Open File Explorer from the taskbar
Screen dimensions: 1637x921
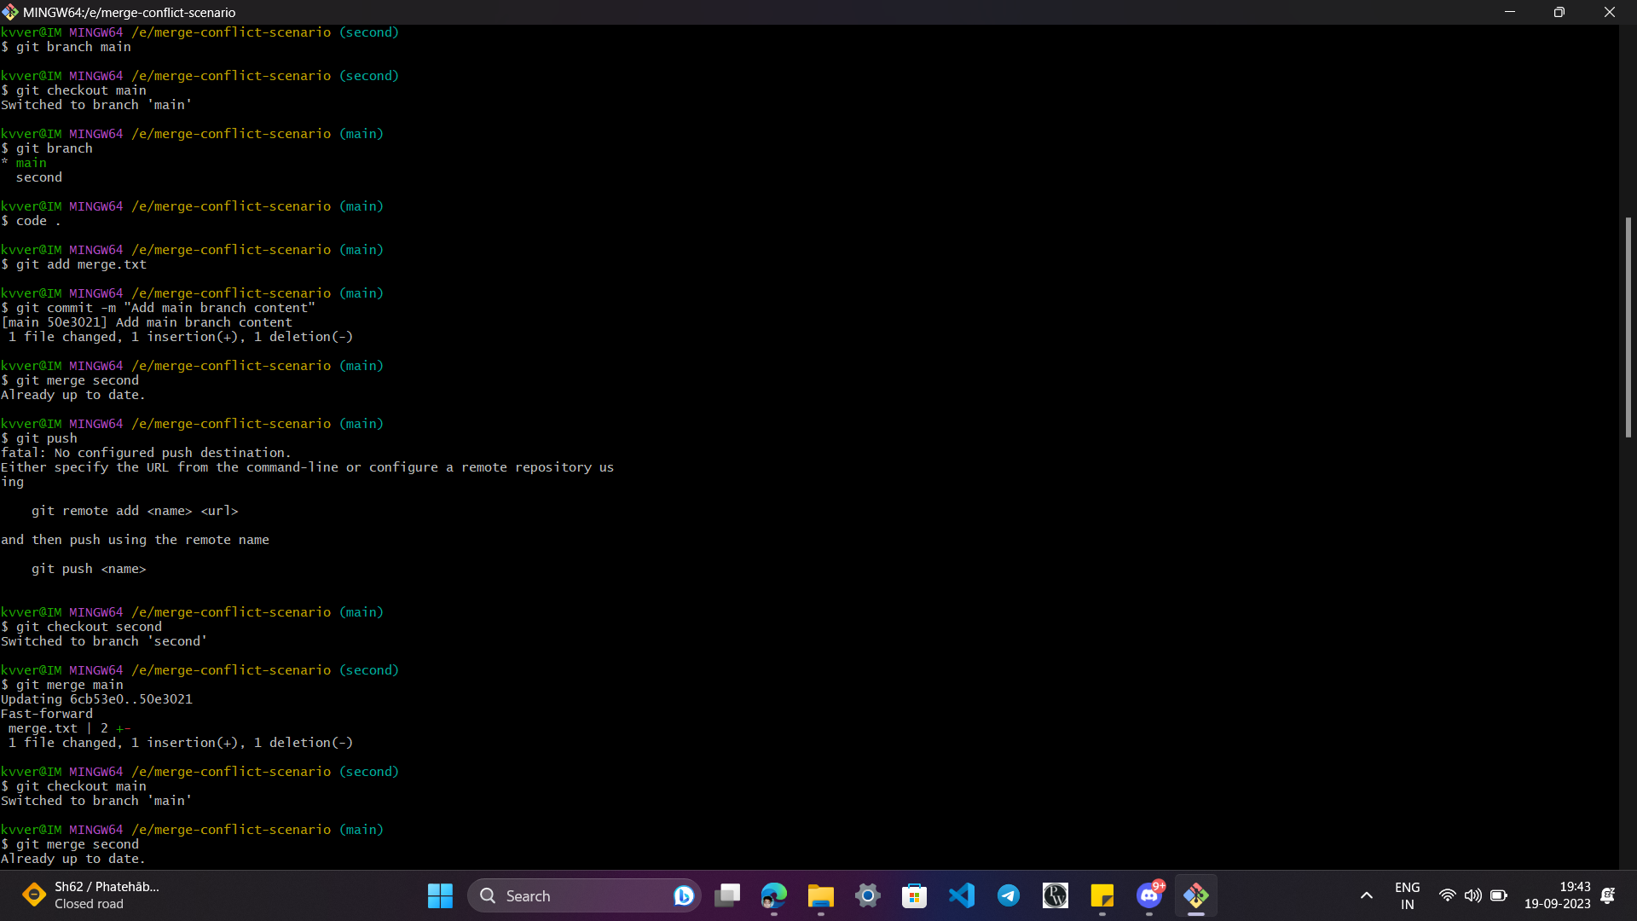pyautogui.click(x=820, y=895)
